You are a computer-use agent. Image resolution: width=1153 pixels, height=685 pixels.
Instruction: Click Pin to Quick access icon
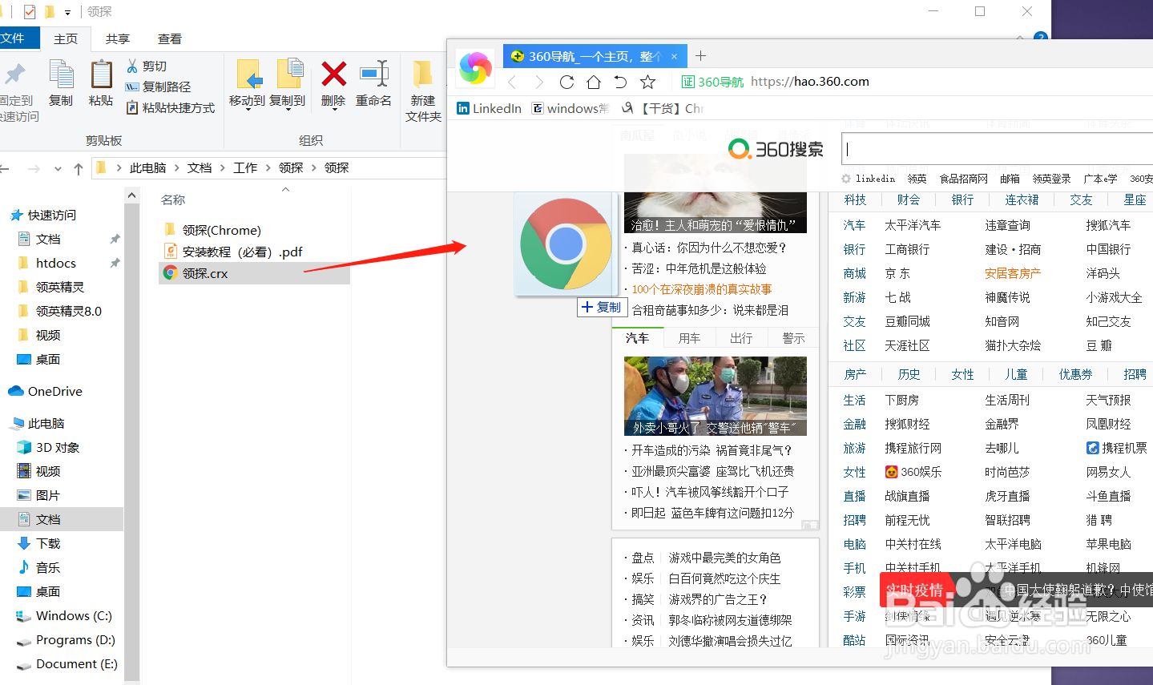point(14,75)
